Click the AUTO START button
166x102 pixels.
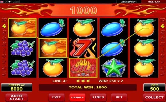coord(16,97)
